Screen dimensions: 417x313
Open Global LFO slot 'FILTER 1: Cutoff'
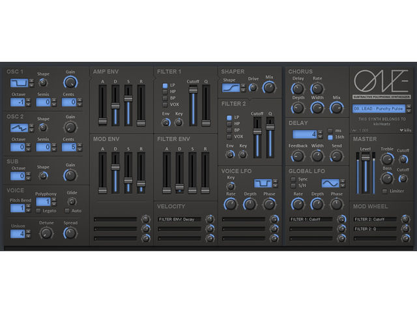[311, 219]
